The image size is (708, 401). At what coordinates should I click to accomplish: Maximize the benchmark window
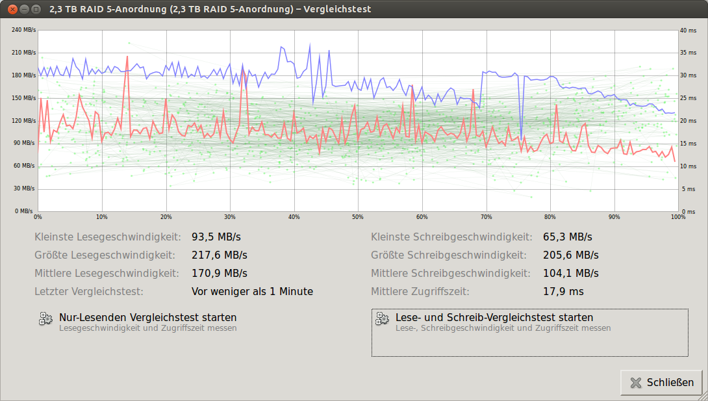[36, 9]
